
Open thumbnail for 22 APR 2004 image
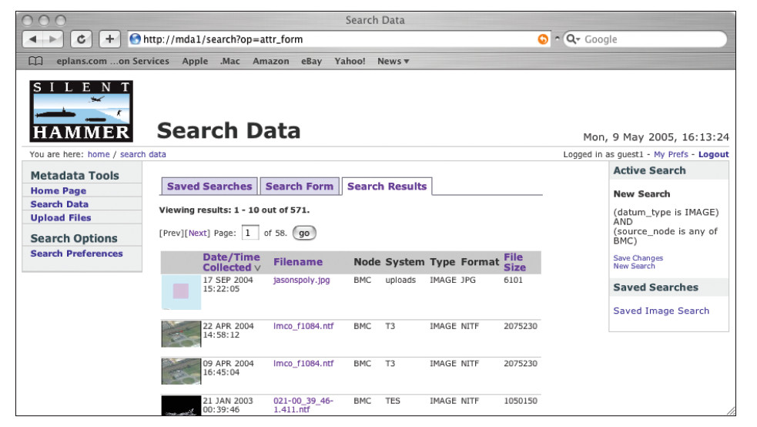[x=181, y=334]
